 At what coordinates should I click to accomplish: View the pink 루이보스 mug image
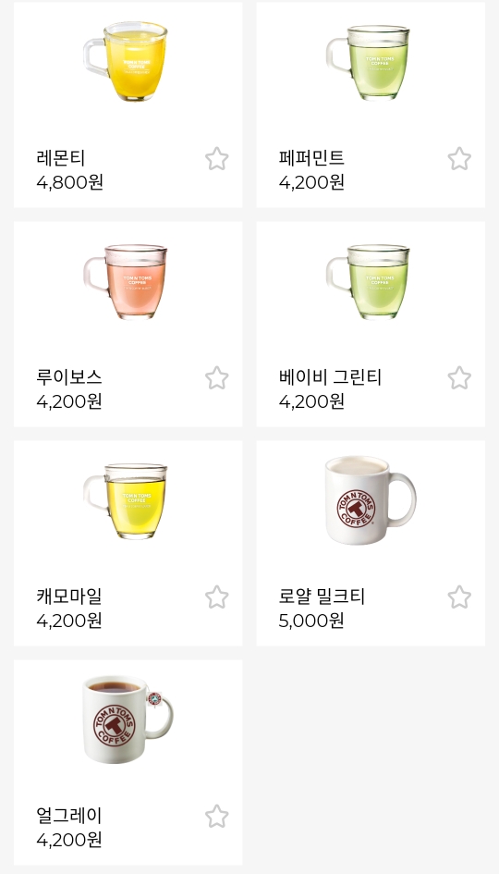tap(126, 281)
